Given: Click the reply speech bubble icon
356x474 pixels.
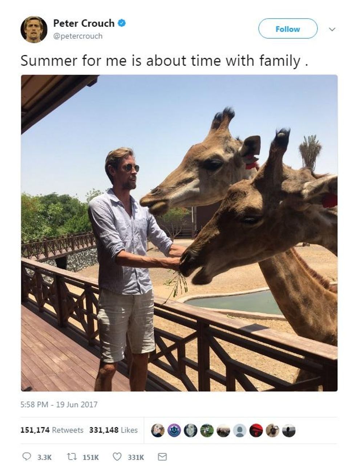Looking at the screenshot, I should click(27, 457).
